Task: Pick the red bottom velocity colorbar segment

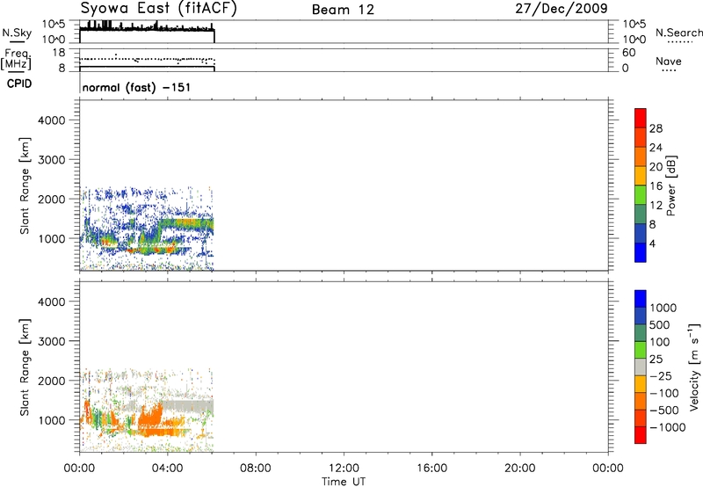Action: click(x=641, y=435)
